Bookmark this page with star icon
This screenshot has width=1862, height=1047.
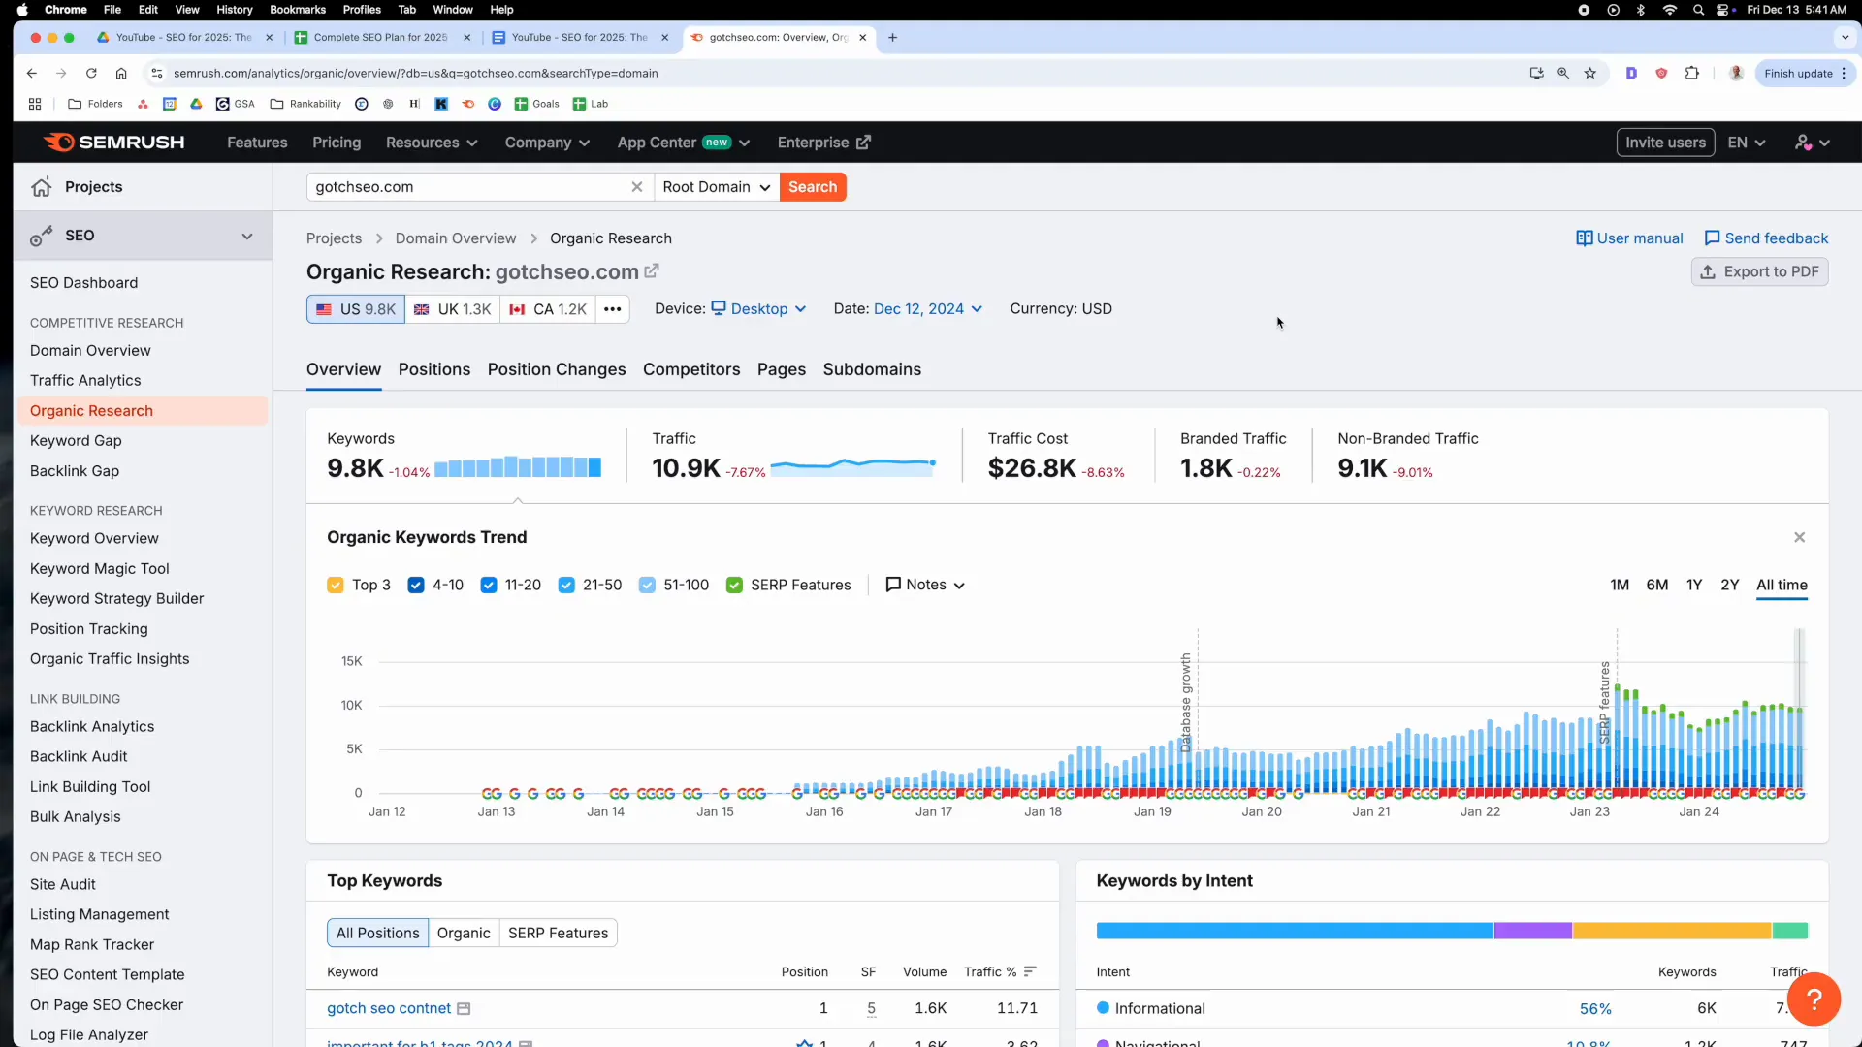pos(1590,73)
